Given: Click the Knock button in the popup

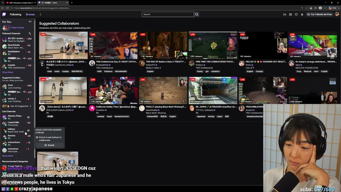Looking at the screenshot, I should point(49,145).
